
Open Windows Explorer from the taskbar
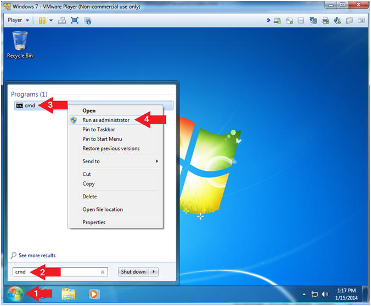tap(68, 294)
